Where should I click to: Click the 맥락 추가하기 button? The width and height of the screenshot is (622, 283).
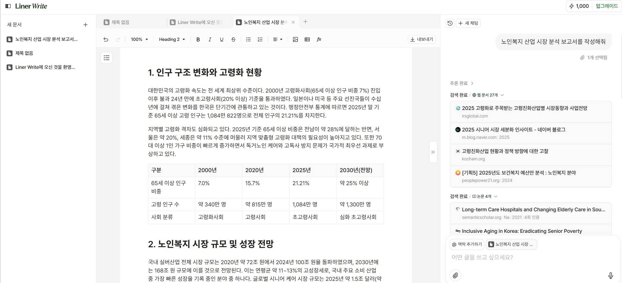tap(467, 244)
